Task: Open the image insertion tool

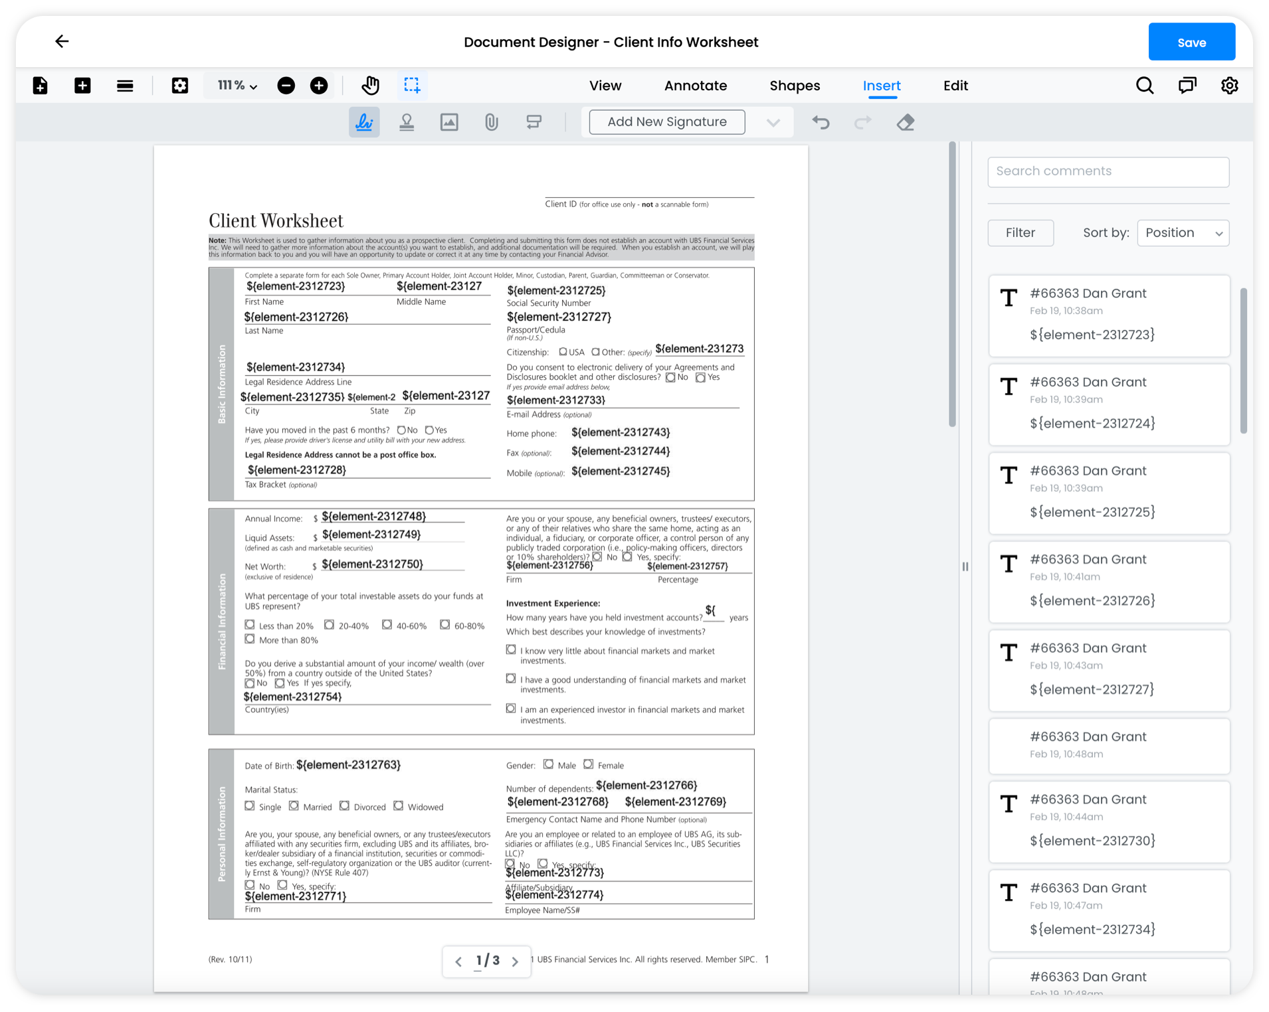Action: (449, 122)
